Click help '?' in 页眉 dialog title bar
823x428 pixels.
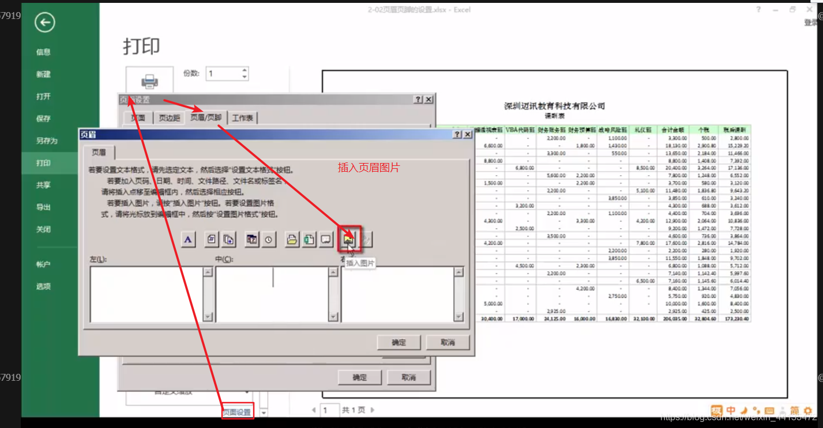pyautogui.click(x=457, y=134)
